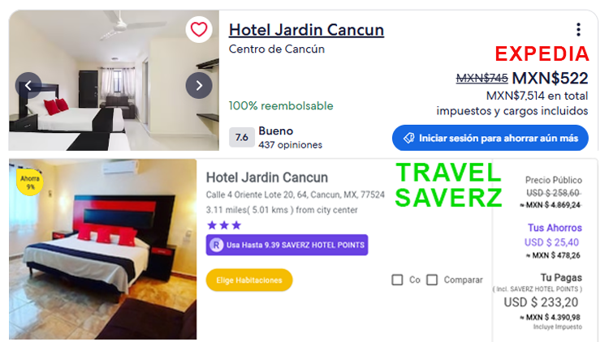Screen dimensions: 609x342
Task: Click the 7.6 rating score badge
Action: point(242,137)
